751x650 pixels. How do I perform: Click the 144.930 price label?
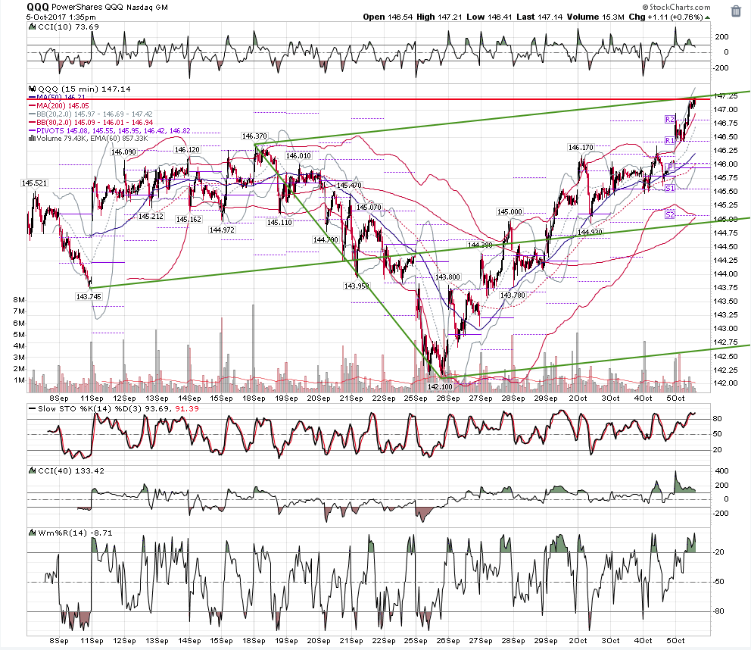590,232
